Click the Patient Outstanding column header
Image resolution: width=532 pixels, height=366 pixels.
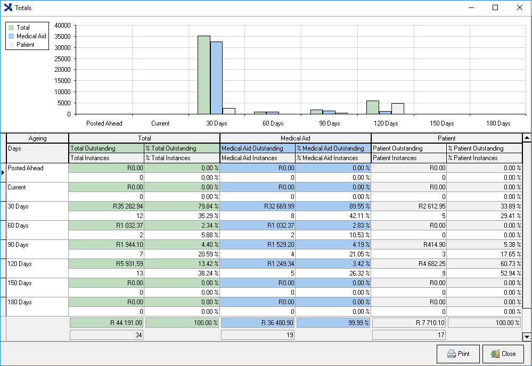[x=408, y=148]
